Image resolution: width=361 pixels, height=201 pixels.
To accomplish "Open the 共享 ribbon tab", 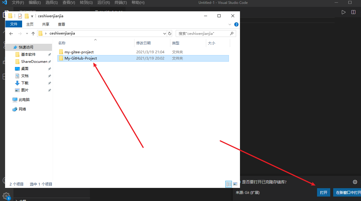I will click(46, 24).
